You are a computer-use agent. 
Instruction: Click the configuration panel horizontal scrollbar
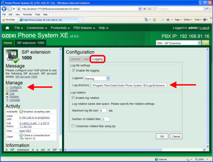(x=115, y=150)
